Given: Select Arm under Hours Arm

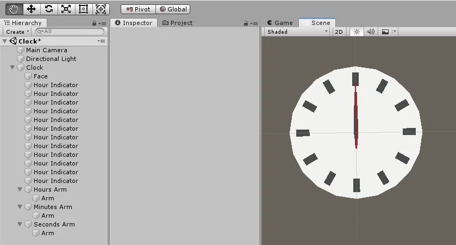Looking at the screenshot, I should (48, 198).
